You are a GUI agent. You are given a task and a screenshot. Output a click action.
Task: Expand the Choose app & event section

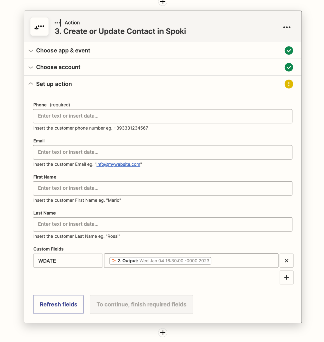63,51
